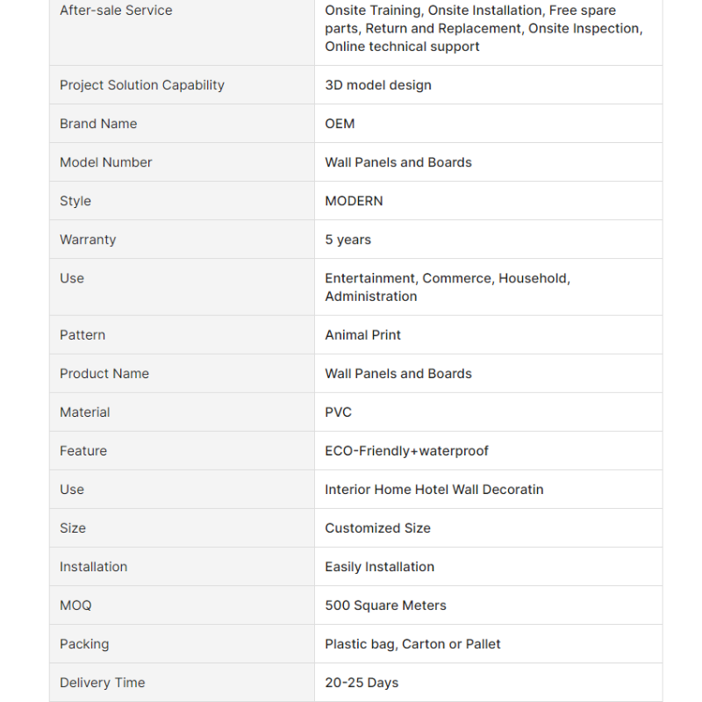Click the Delivery Time label
Image resolution: width=702 pixels, height=702 pixels.
(102, 683)
